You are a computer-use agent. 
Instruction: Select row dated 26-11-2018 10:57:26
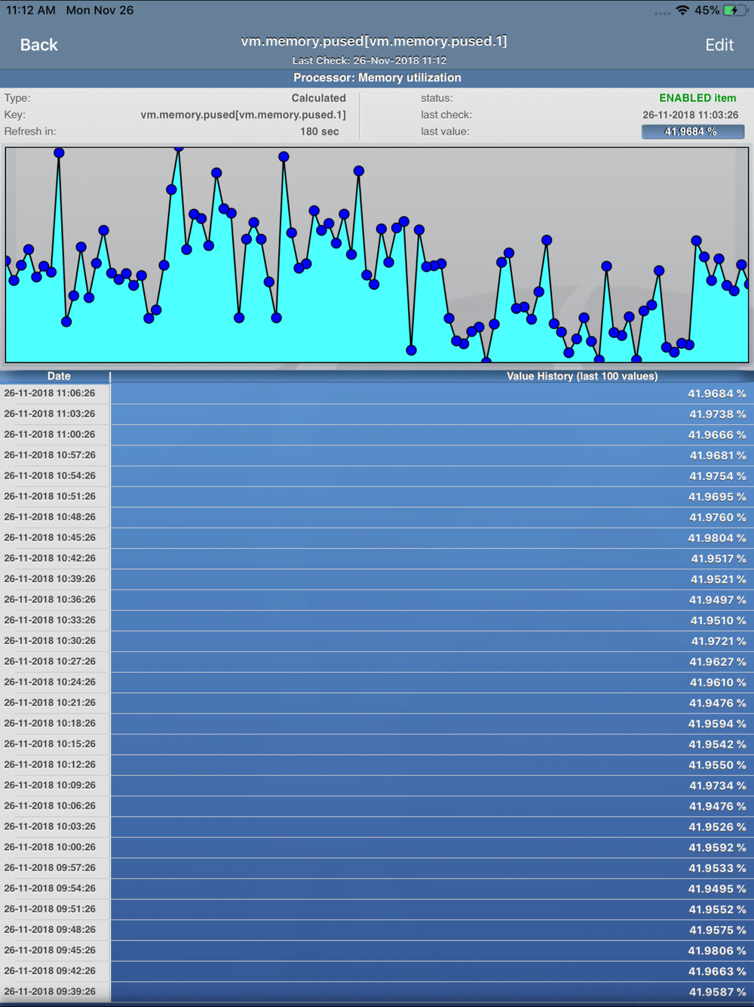(x=377, y=455)
